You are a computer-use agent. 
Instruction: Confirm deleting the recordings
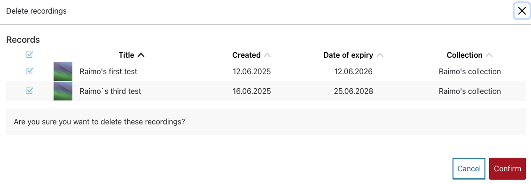[x=508, y=169]
